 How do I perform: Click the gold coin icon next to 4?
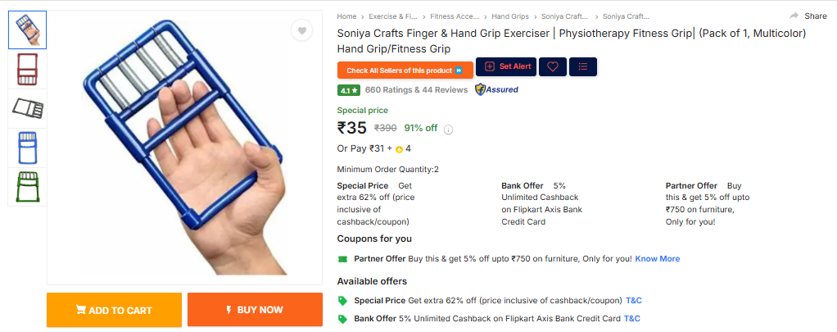coord(399,149)
